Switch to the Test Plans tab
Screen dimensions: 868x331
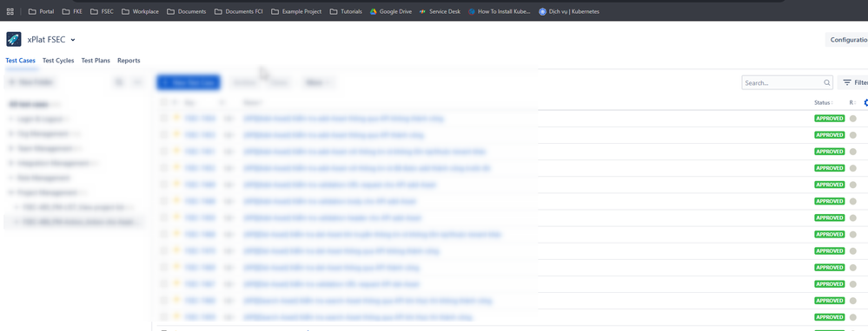[x=96, y=61]
